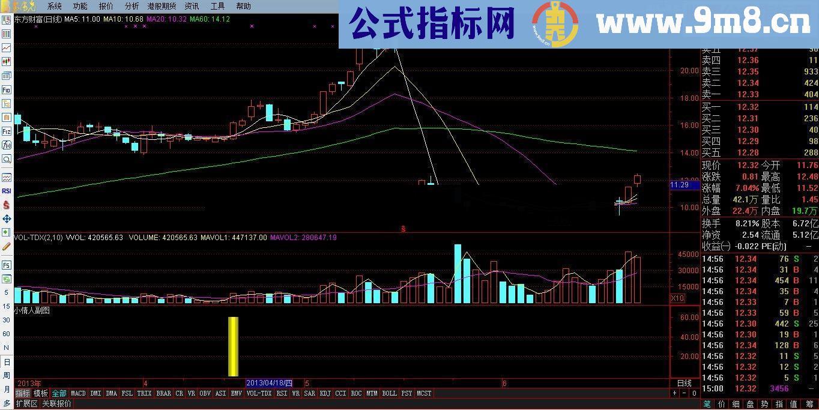Click the green refresh sidebar icon
This screenshot has width=819, height=410.
click(7, 279)
